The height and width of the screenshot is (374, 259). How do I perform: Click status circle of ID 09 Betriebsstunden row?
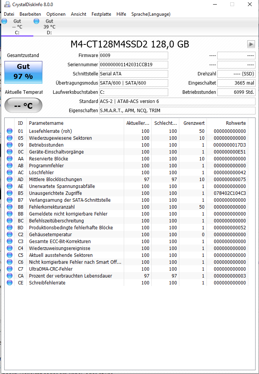10,145
